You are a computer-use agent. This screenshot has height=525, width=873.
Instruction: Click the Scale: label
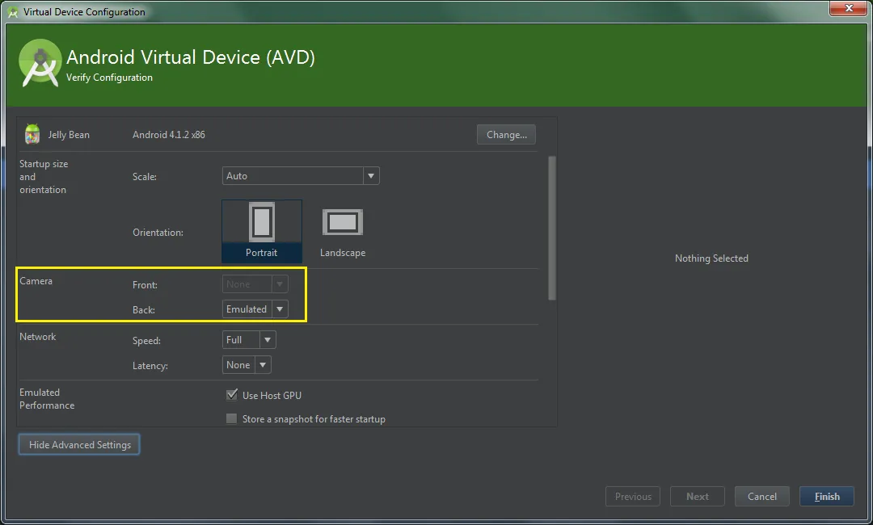[x=144, y=177]
